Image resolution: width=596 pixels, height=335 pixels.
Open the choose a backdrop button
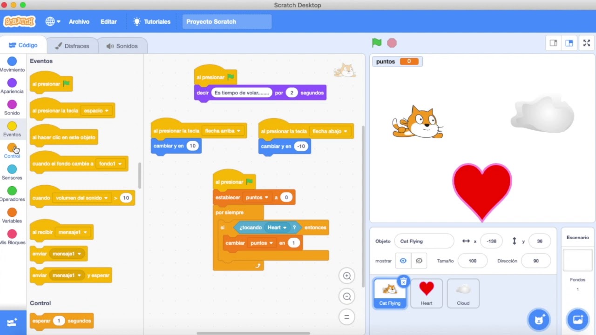pyautogui.click(x=578, y=320)
